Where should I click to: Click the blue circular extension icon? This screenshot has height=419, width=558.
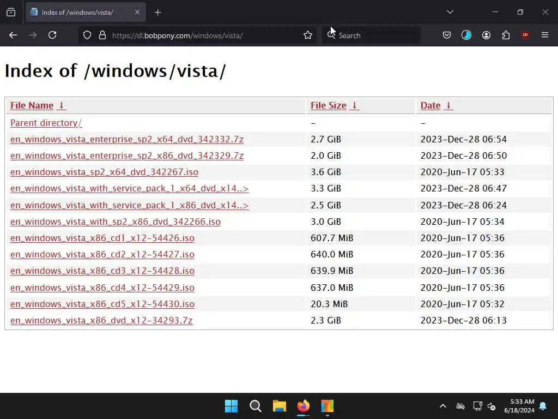[466, 35]
